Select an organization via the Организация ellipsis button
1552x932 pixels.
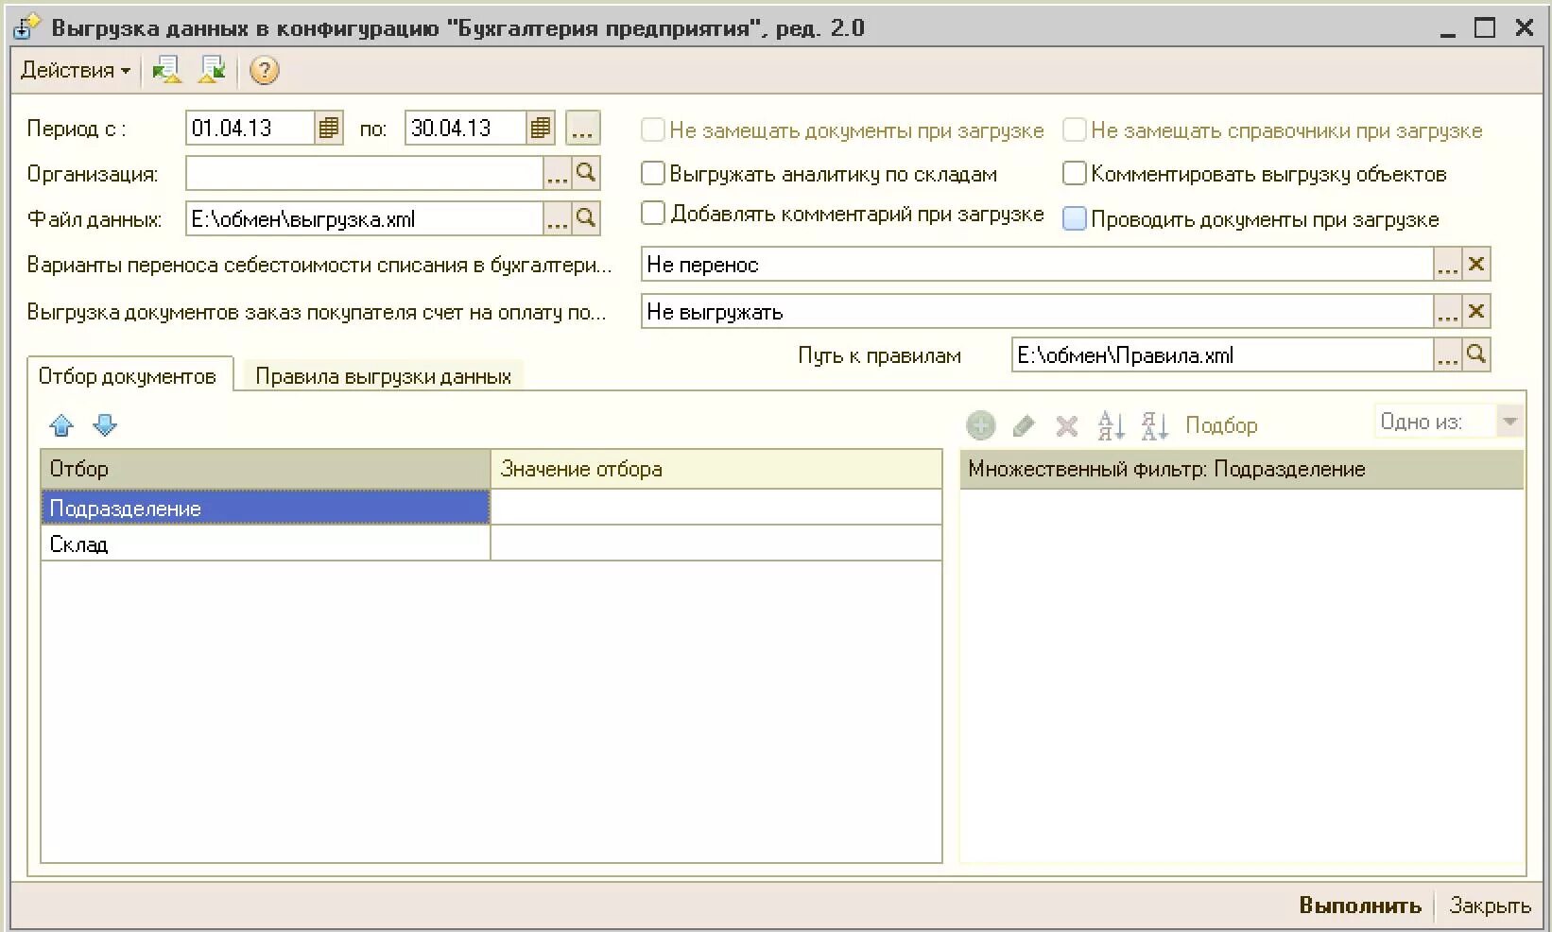coord(557,174)
